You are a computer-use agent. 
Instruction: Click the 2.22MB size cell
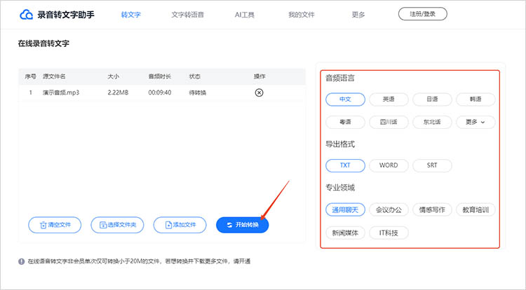pos(118,92)
